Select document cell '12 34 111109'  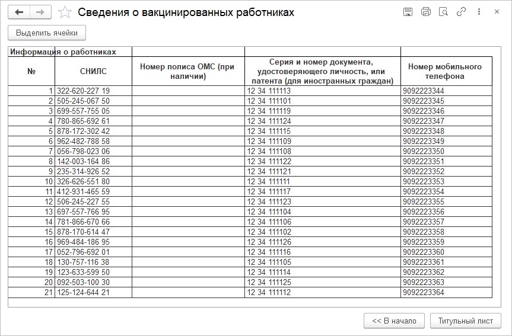point(323,141)
